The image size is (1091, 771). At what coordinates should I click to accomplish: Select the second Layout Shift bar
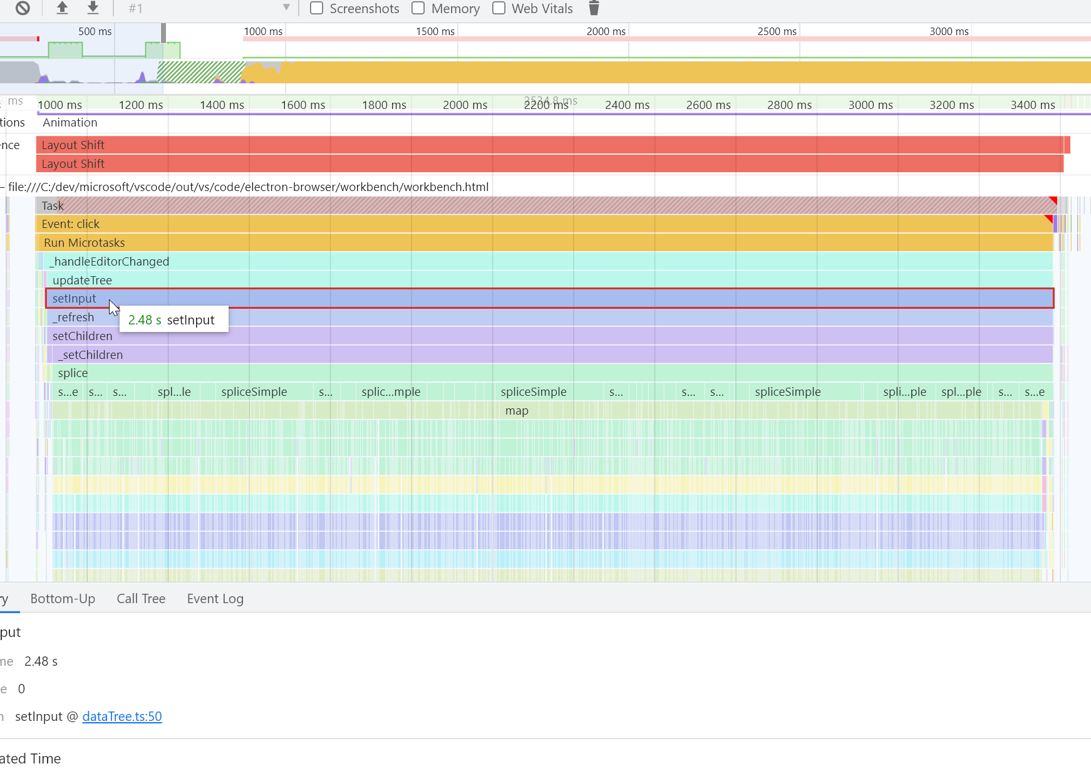tap(550, 164)
